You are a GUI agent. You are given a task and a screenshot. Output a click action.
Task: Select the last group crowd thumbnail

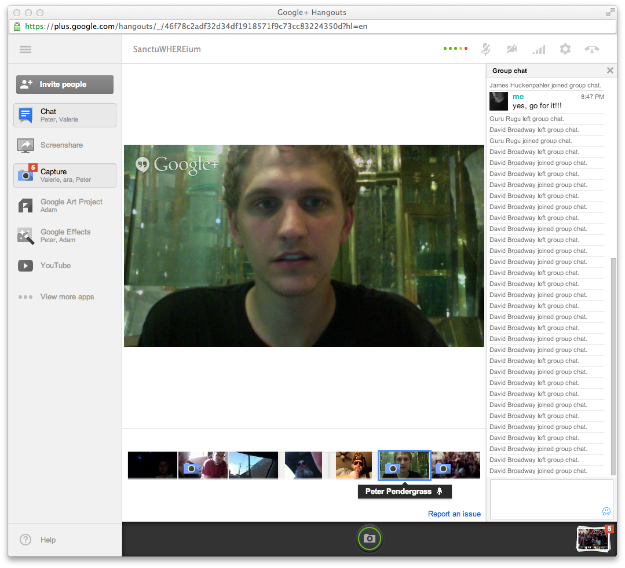coord(456,466)
